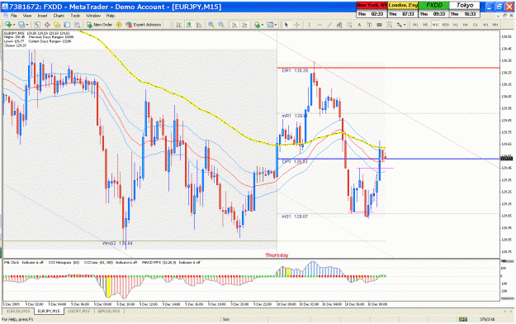
Task: Select the Cursor arrow tool
Action: [x=286, y=25]
